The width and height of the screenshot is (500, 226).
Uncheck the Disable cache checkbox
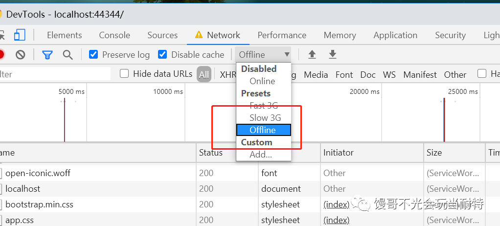162,54
